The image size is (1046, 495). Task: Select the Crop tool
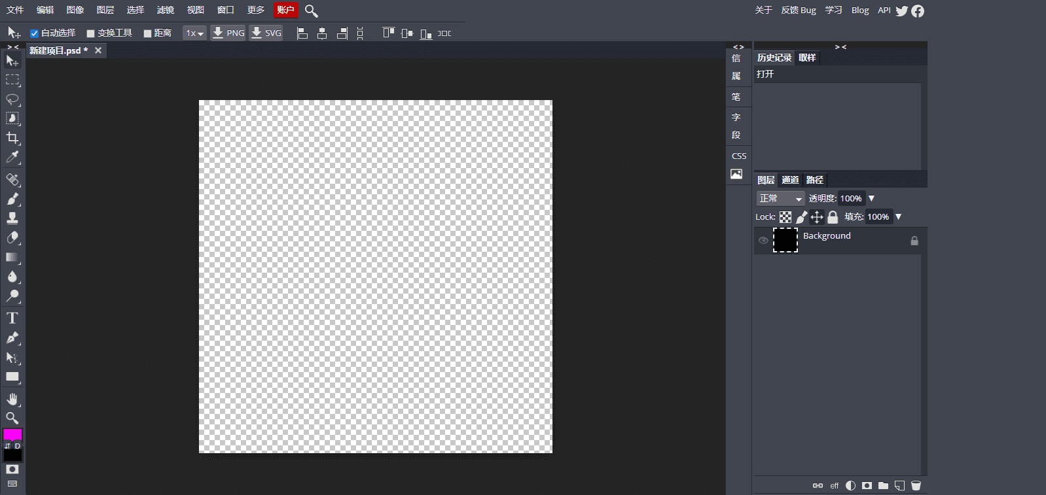click(12, 138)
